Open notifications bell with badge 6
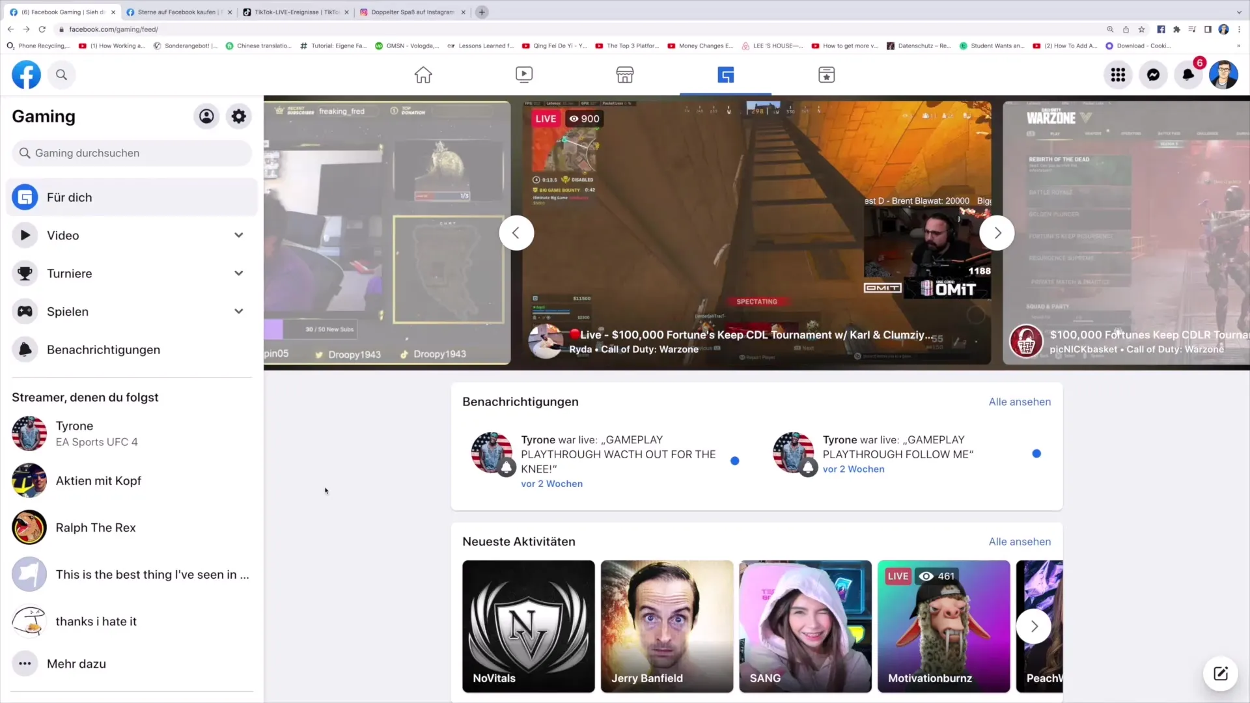The height and width of the screenshot is (703, 1250). [x=1188, y=75]
